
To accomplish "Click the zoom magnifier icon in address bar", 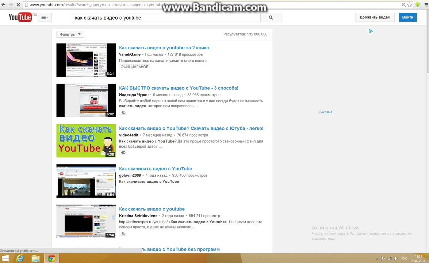I will tap(403, 5).
